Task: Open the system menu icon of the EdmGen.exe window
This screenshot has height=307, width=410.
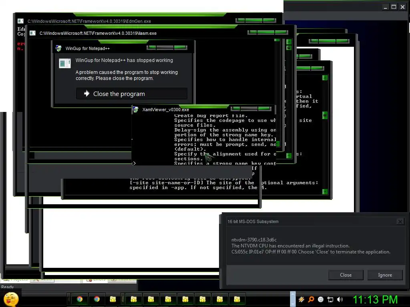Action: pyautogui.click(x=20, y=21)
